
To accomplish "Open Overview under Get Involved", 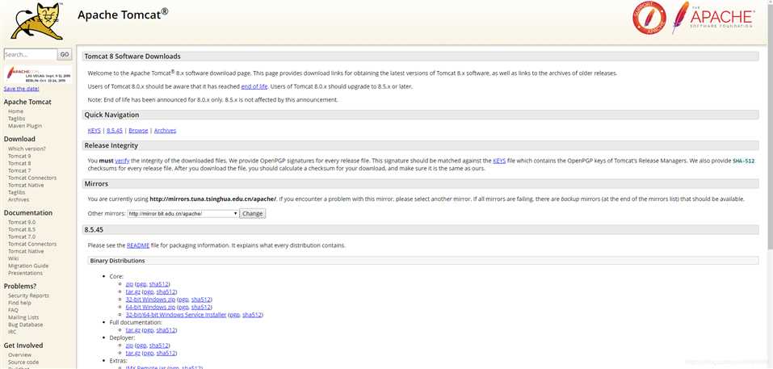I will tap(19, 354).
